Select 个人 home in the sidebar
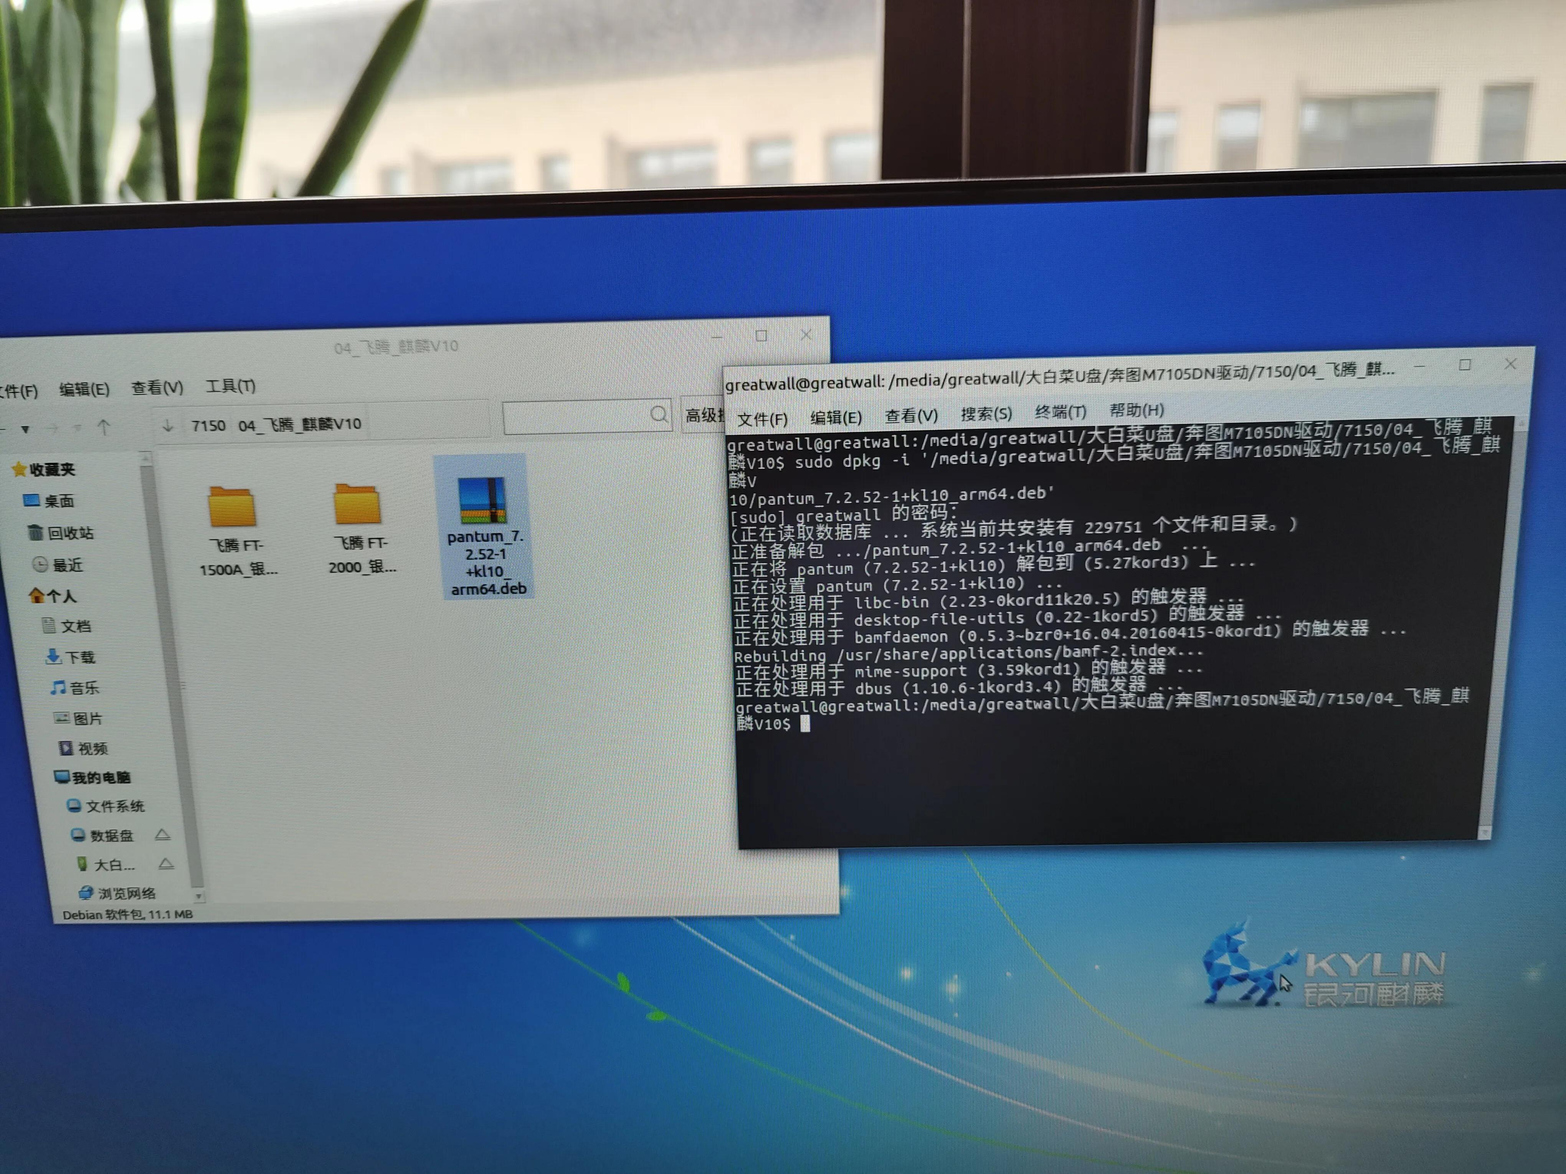Viewport: 1566px width, 1174px height. tap(53, 596)
